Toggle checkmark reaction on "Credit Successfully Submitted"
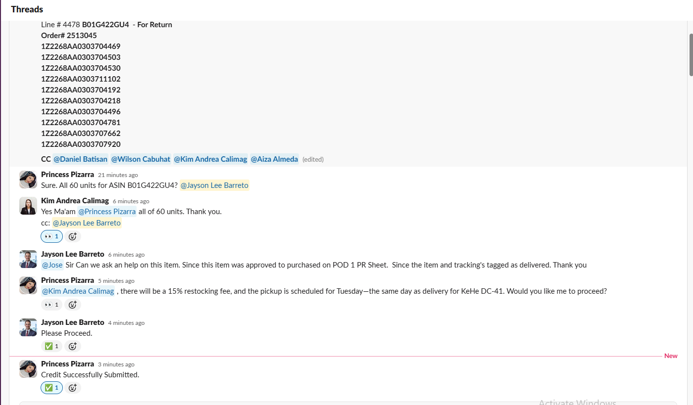Viewport: 693px width, 405px height. coord(51,388)
